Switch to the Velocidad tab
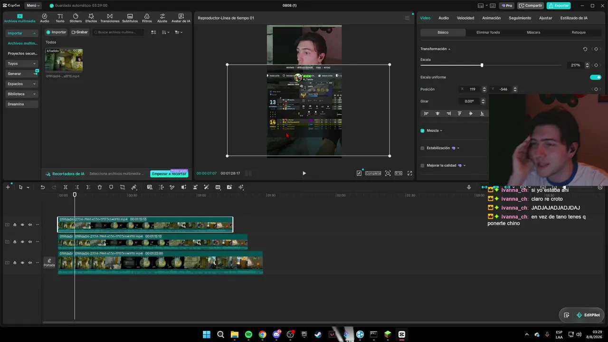 pos(465,18)
